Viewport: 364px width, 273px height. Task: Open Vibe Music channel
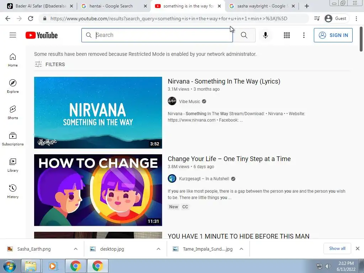(x=189, y=101)
